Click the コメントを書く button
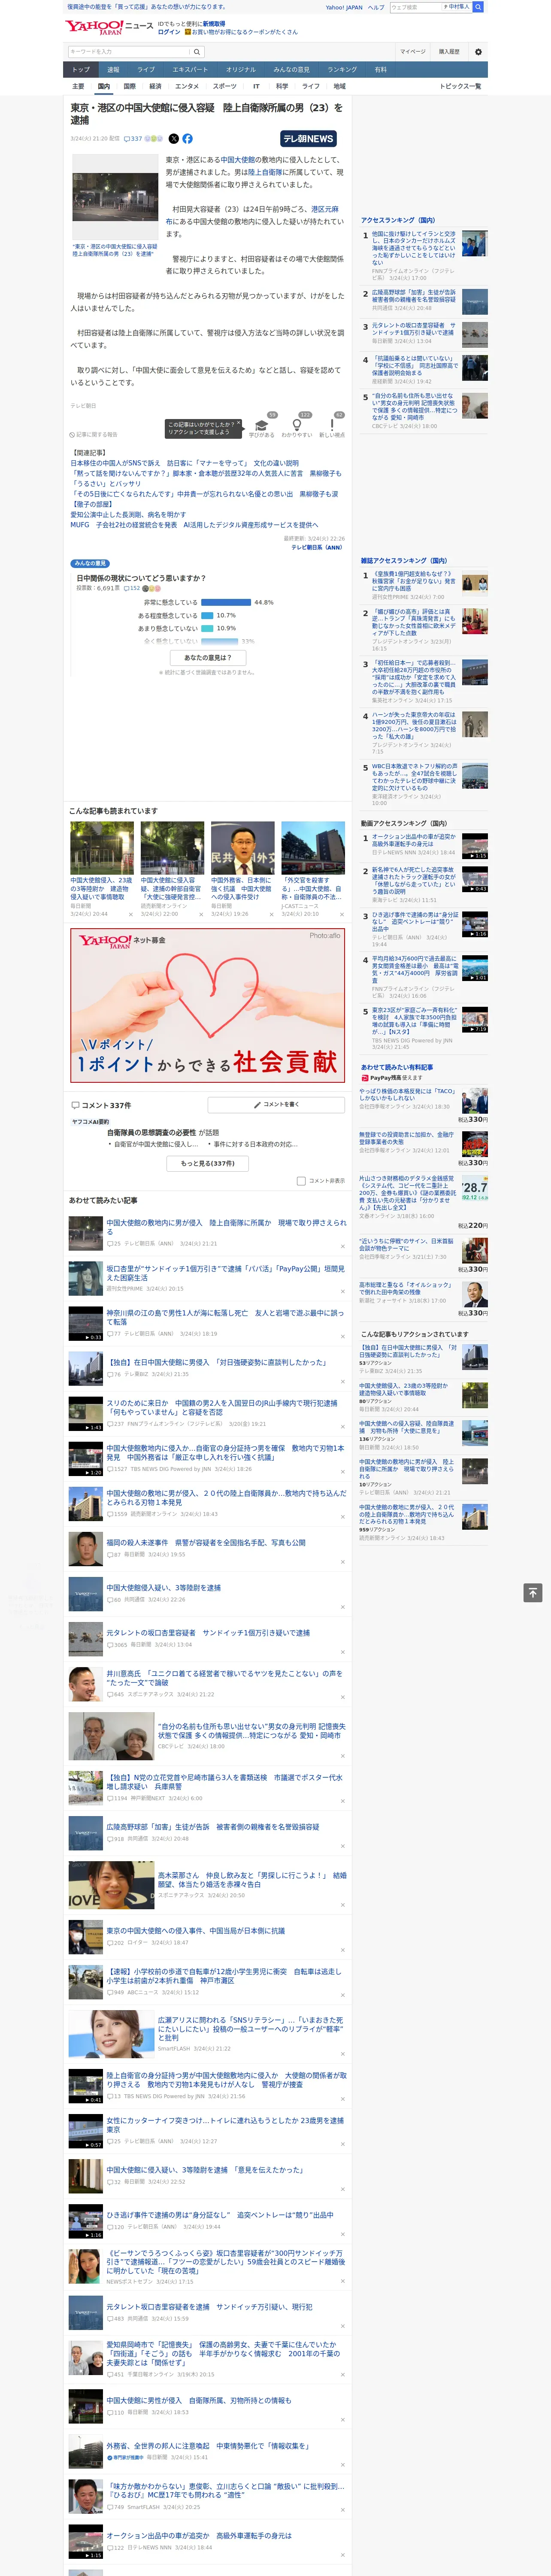Screen dimensions: 551x2576 tap(276, 1105)
